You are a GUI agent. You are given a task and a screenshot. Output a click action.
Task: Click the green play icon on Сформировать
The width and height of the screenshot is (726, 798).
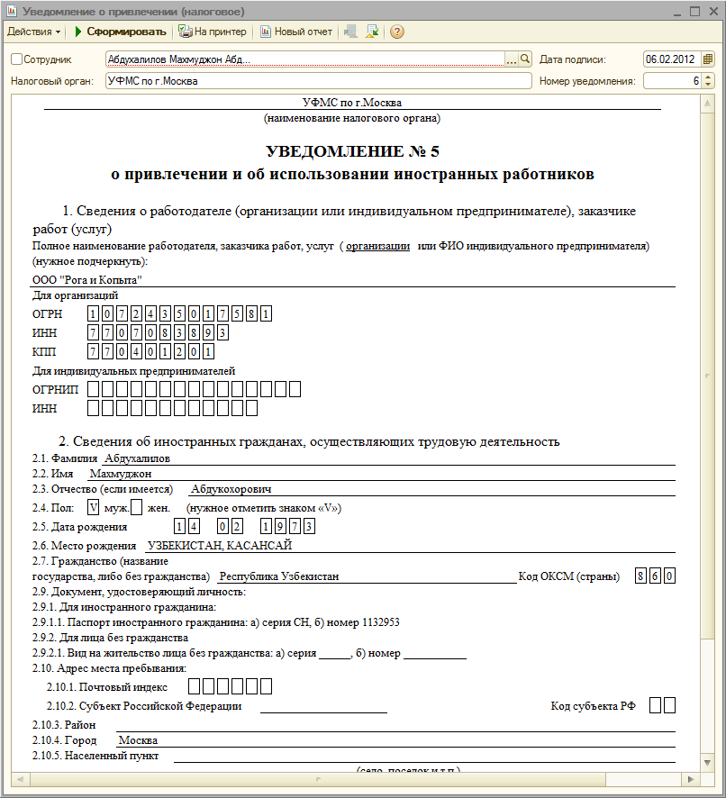[78, 32]
